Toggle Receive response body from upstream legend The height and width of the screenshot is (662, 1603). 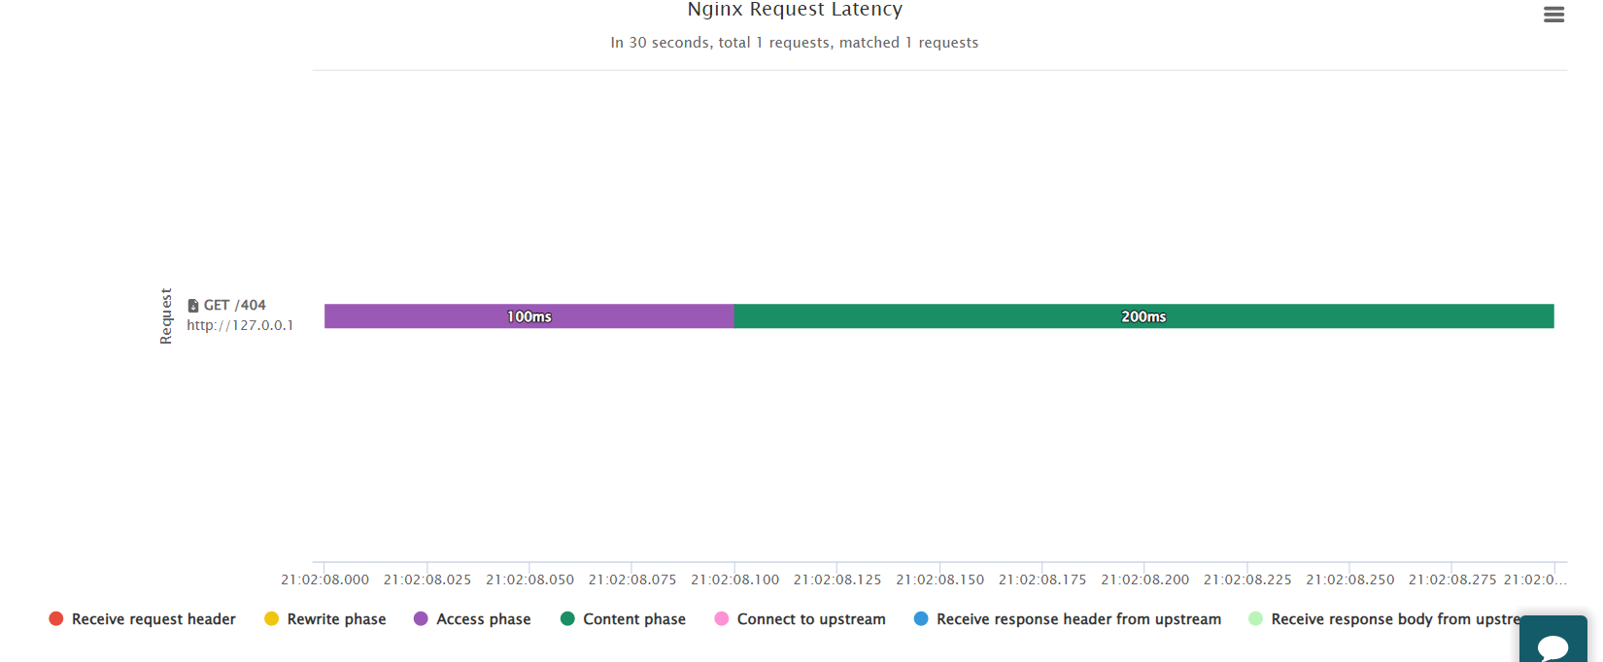click(x=1384, y=619)
